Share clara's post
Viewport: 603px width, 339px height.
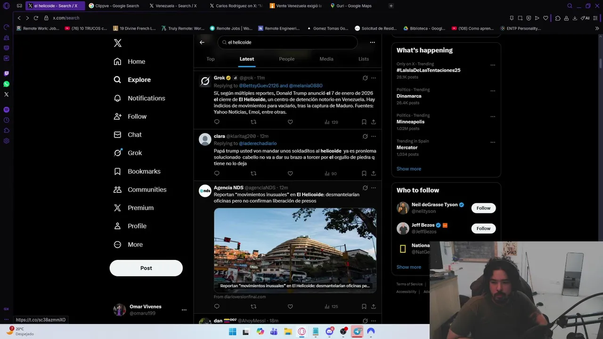(374, 174)
